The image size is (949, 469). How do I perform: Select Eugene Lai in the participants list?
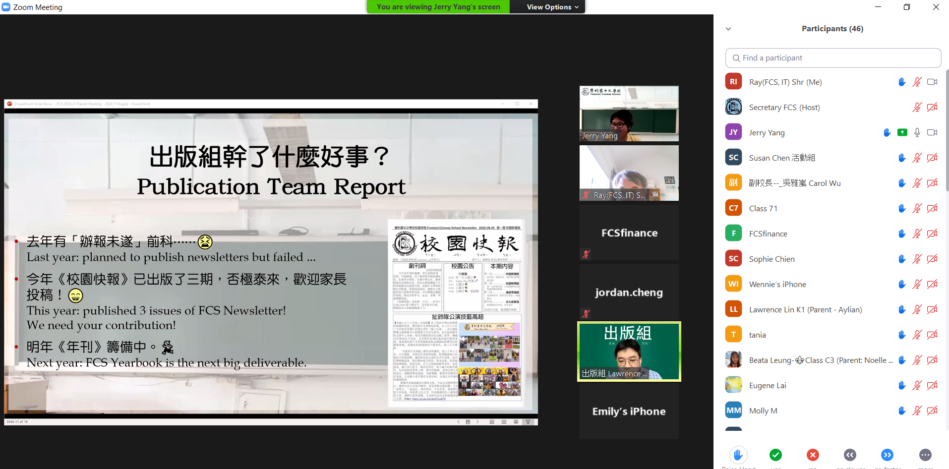pos(767,385)
